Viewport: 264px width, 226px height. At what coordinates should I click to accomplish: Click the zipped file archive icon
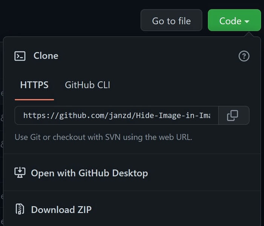point(20,209)
